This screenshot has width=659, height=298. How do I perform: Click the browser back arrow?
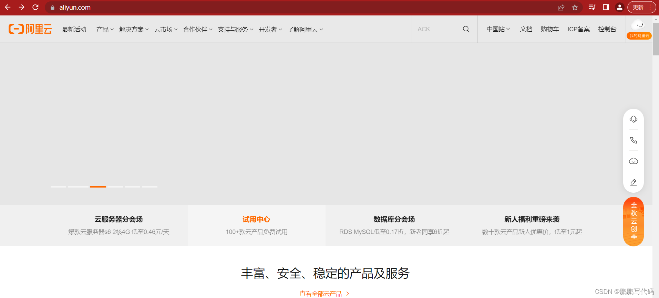click(8, 7)
